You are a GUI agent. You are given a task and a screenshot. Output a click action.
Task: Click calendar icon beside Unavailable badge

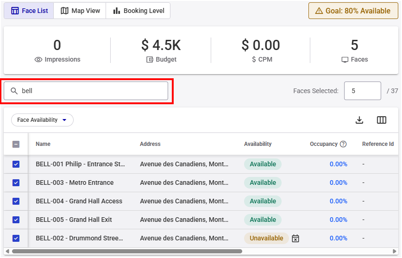point(295,239)
